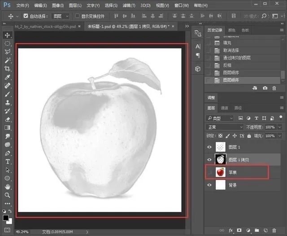Screen dimensions: 287x236
Task: Click the foreground color swatch
Action: (x=6, y=217)
